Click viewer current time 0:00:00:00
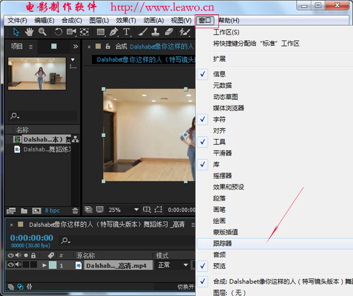Screen dimensions: 353x296 coord(181,210)
